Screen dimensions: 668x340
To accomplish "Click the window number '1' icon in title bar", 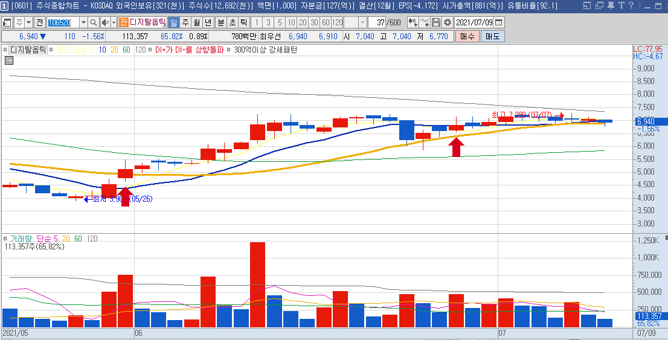I will [4, 5].
